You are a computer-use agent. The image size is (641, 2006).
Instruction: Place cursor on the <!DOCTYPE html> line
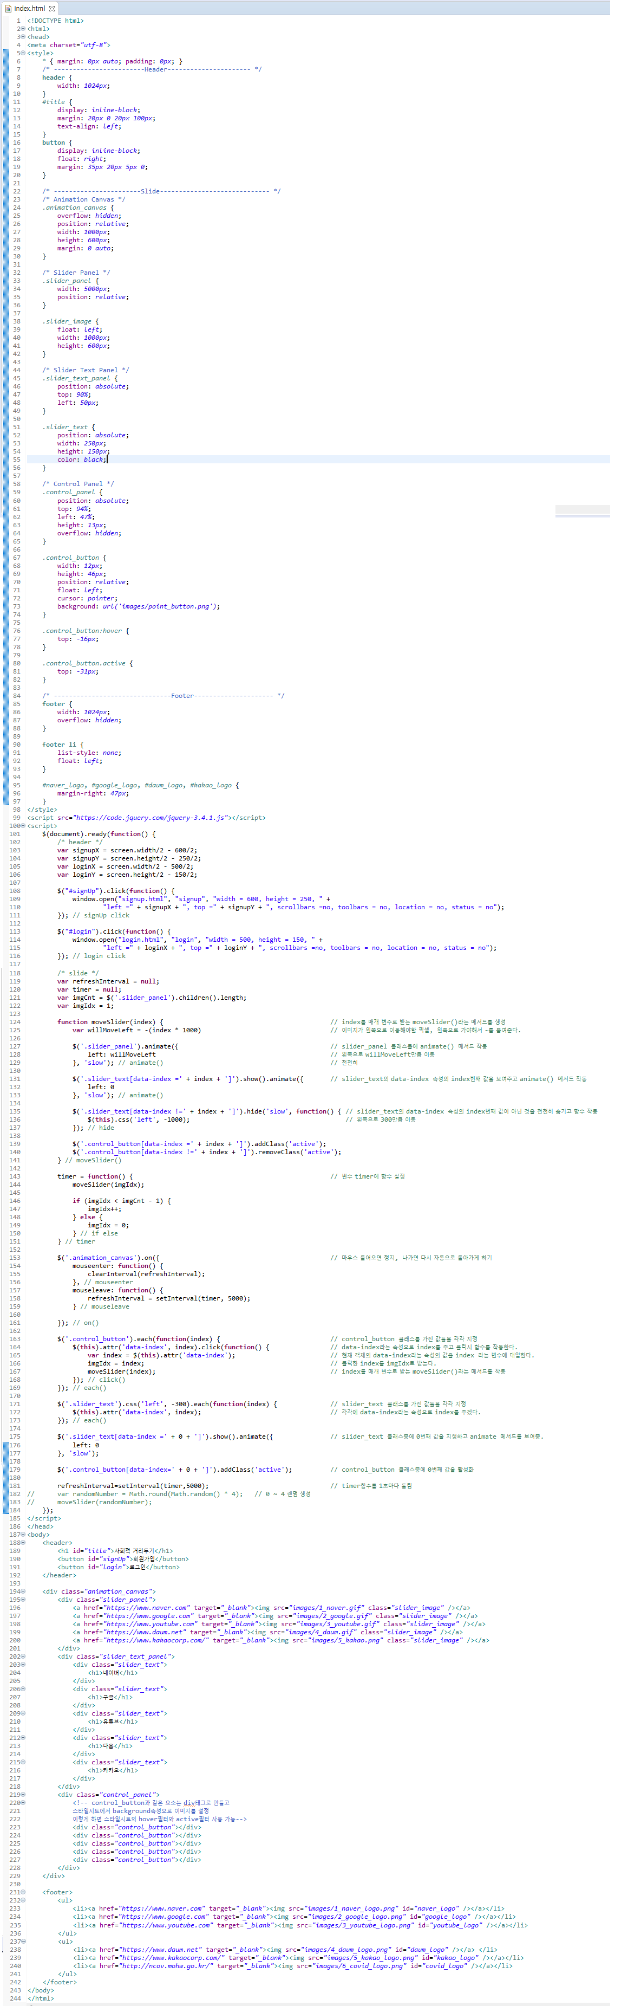tap(55, 20)
